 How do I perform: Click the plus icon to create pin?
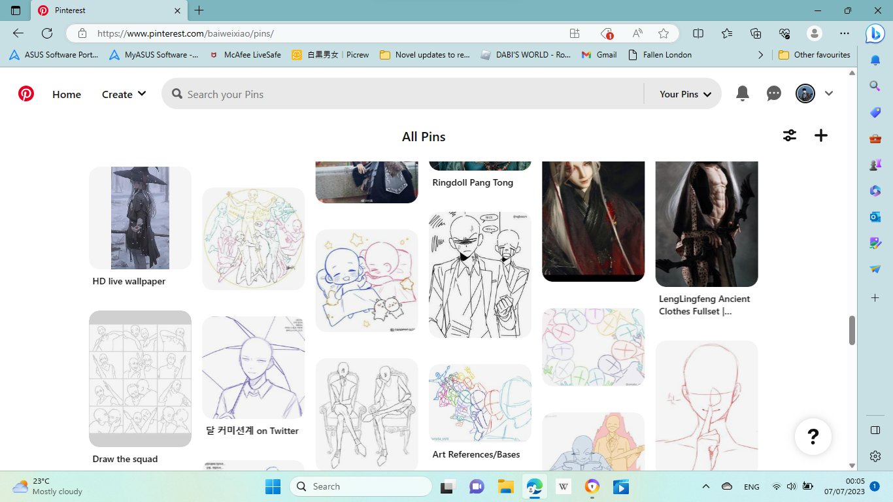(x=821, y=135)
